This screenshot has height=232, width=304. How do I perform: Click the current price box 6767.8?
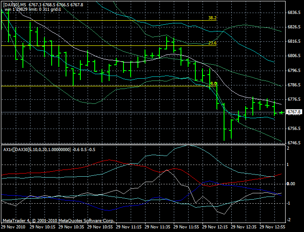(294, 112)
